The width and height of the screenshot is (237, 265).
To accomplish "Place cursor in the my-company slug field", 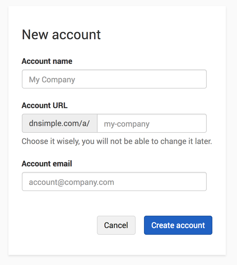I will coord(152,124).
